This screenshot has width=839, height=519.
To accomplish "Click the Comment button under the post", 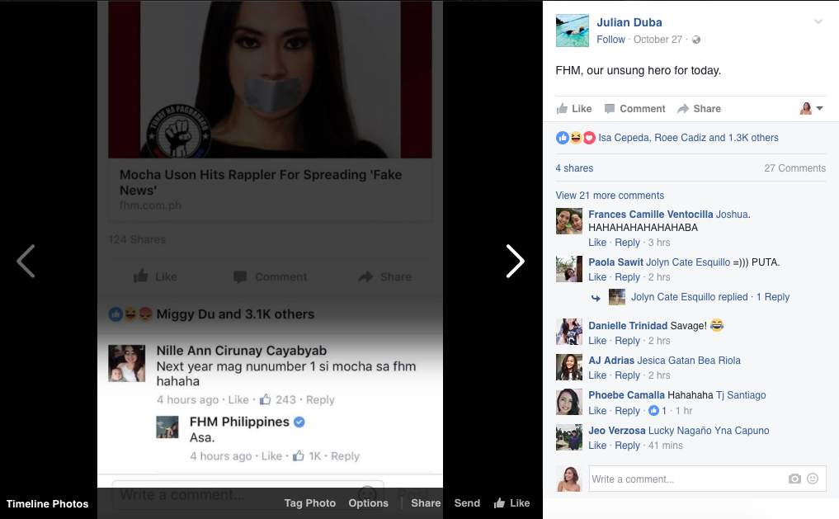I will [x=634, y=109].
